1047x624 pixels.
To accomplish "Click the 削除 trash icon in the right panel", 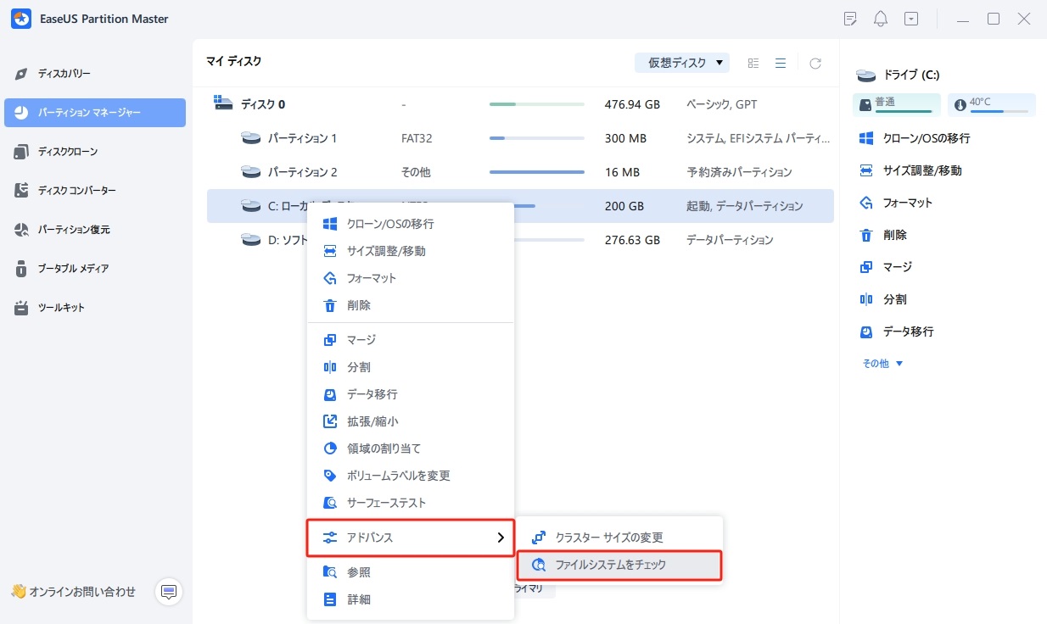I will [x=866, y=235].
